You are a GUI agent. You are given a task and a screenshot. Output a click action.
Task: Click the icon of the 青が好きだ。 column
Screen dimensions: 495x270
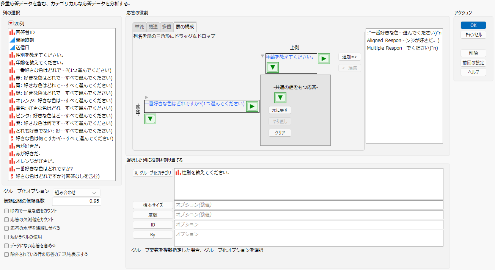pos(12,146)
